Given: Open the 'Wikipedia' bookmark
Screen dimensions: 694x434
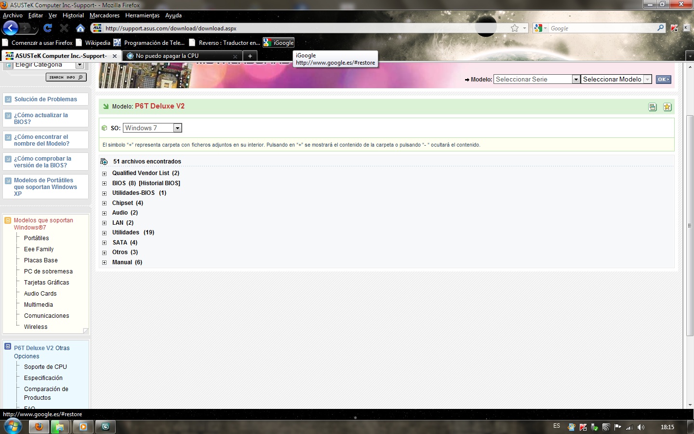Looking at the screenshot, I should [93, 43].
